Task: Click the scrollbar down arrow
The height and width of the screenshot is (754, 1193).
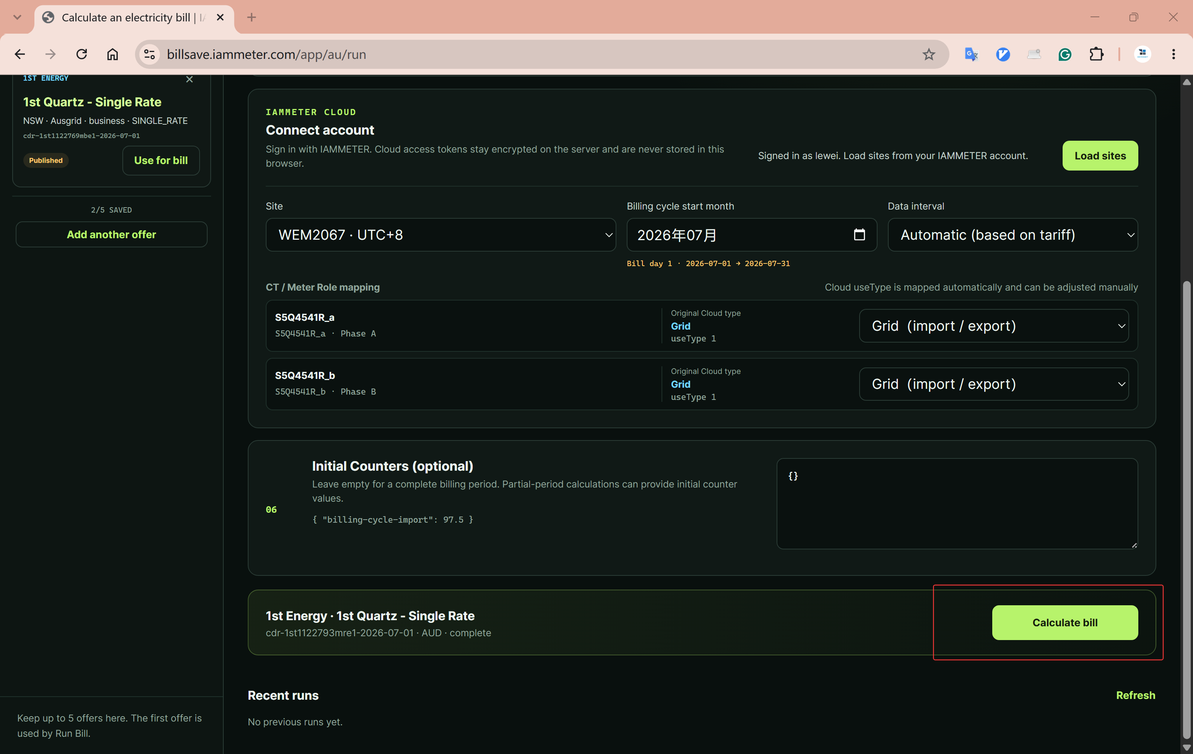Action: tap(1186, 748)
